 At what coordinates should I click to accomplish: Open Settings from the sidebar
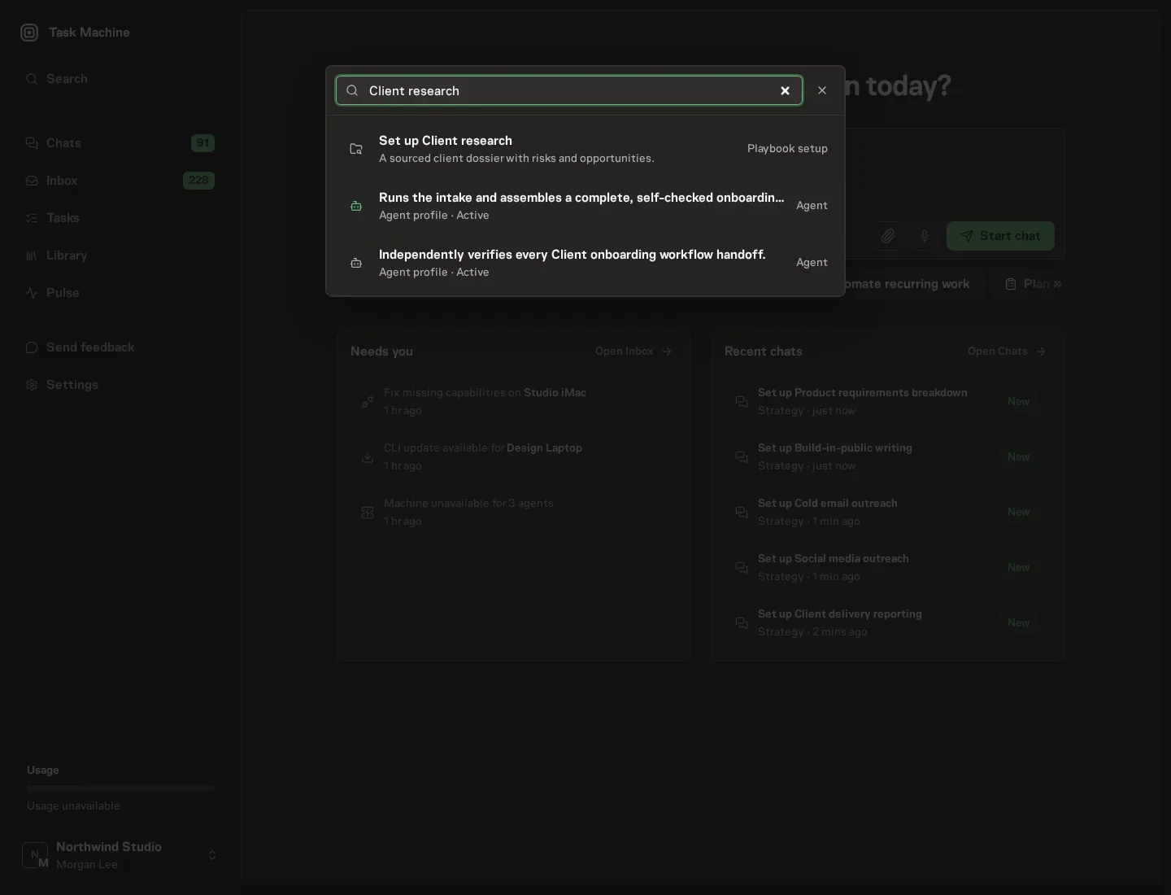[120, 385]
